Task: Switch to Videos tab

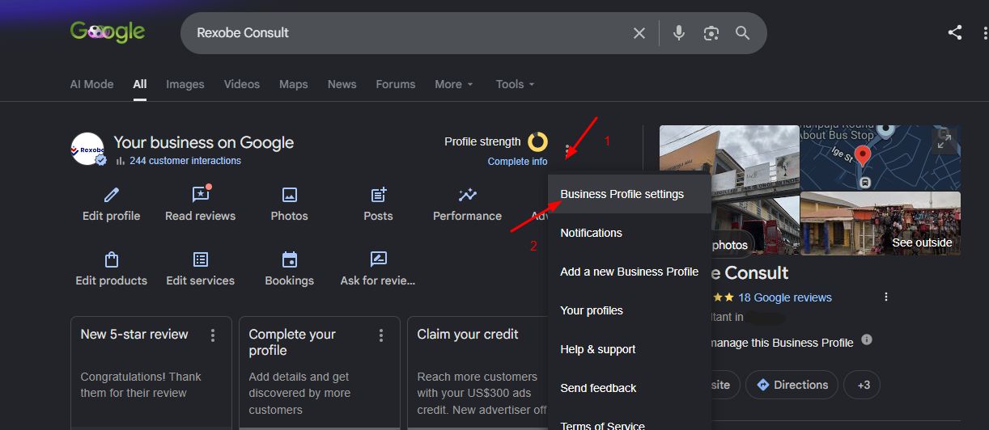Action: click(x=242, y=84)
